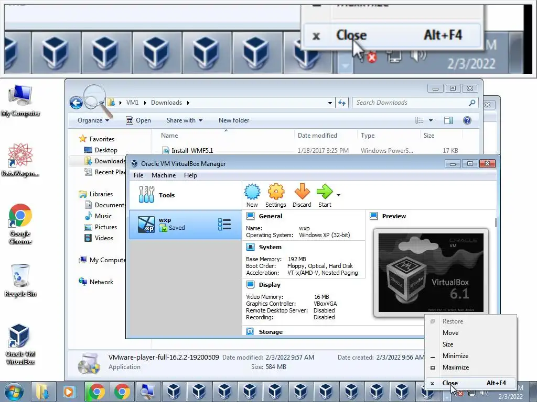Click VM1 in the Explorer address bar
Screen dimensions: 537x402
point(132,103)
